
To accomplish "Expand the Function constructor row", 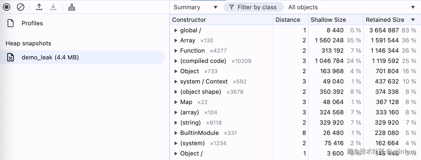I will (x=176, y=51).
